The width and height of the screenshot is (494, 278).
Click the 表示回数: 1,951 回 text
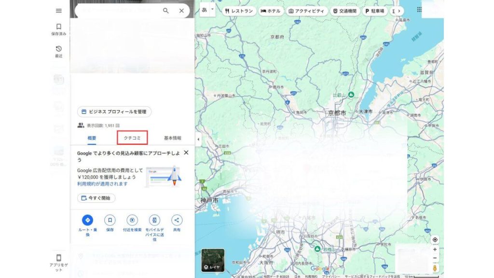point(103,125)
